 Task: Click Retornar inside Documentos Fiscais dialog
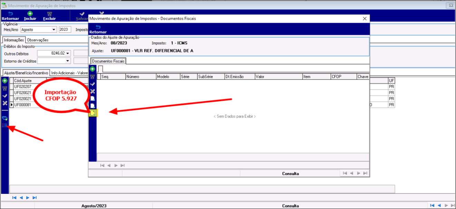point(98,29)
